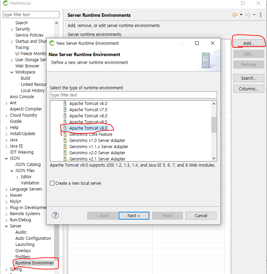
Task: Click the forward navigation arrow icon
Action: coord(248,15)
